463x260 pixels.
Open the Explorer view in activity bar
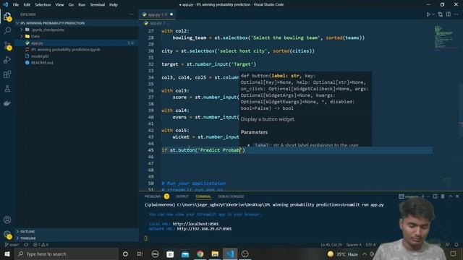7,17
